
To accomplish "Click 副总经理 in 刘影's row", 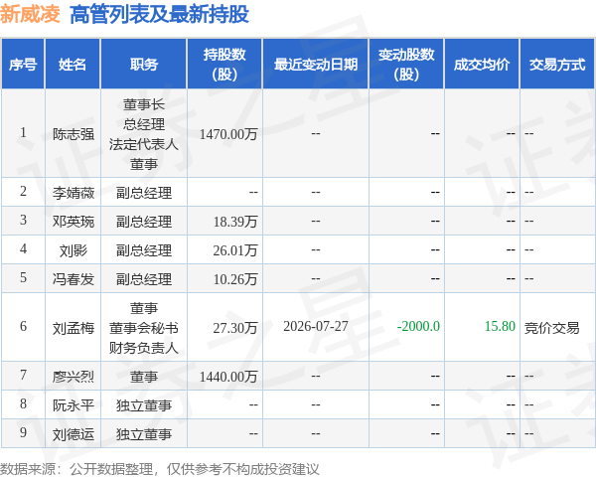I will (x=144, y=250).
